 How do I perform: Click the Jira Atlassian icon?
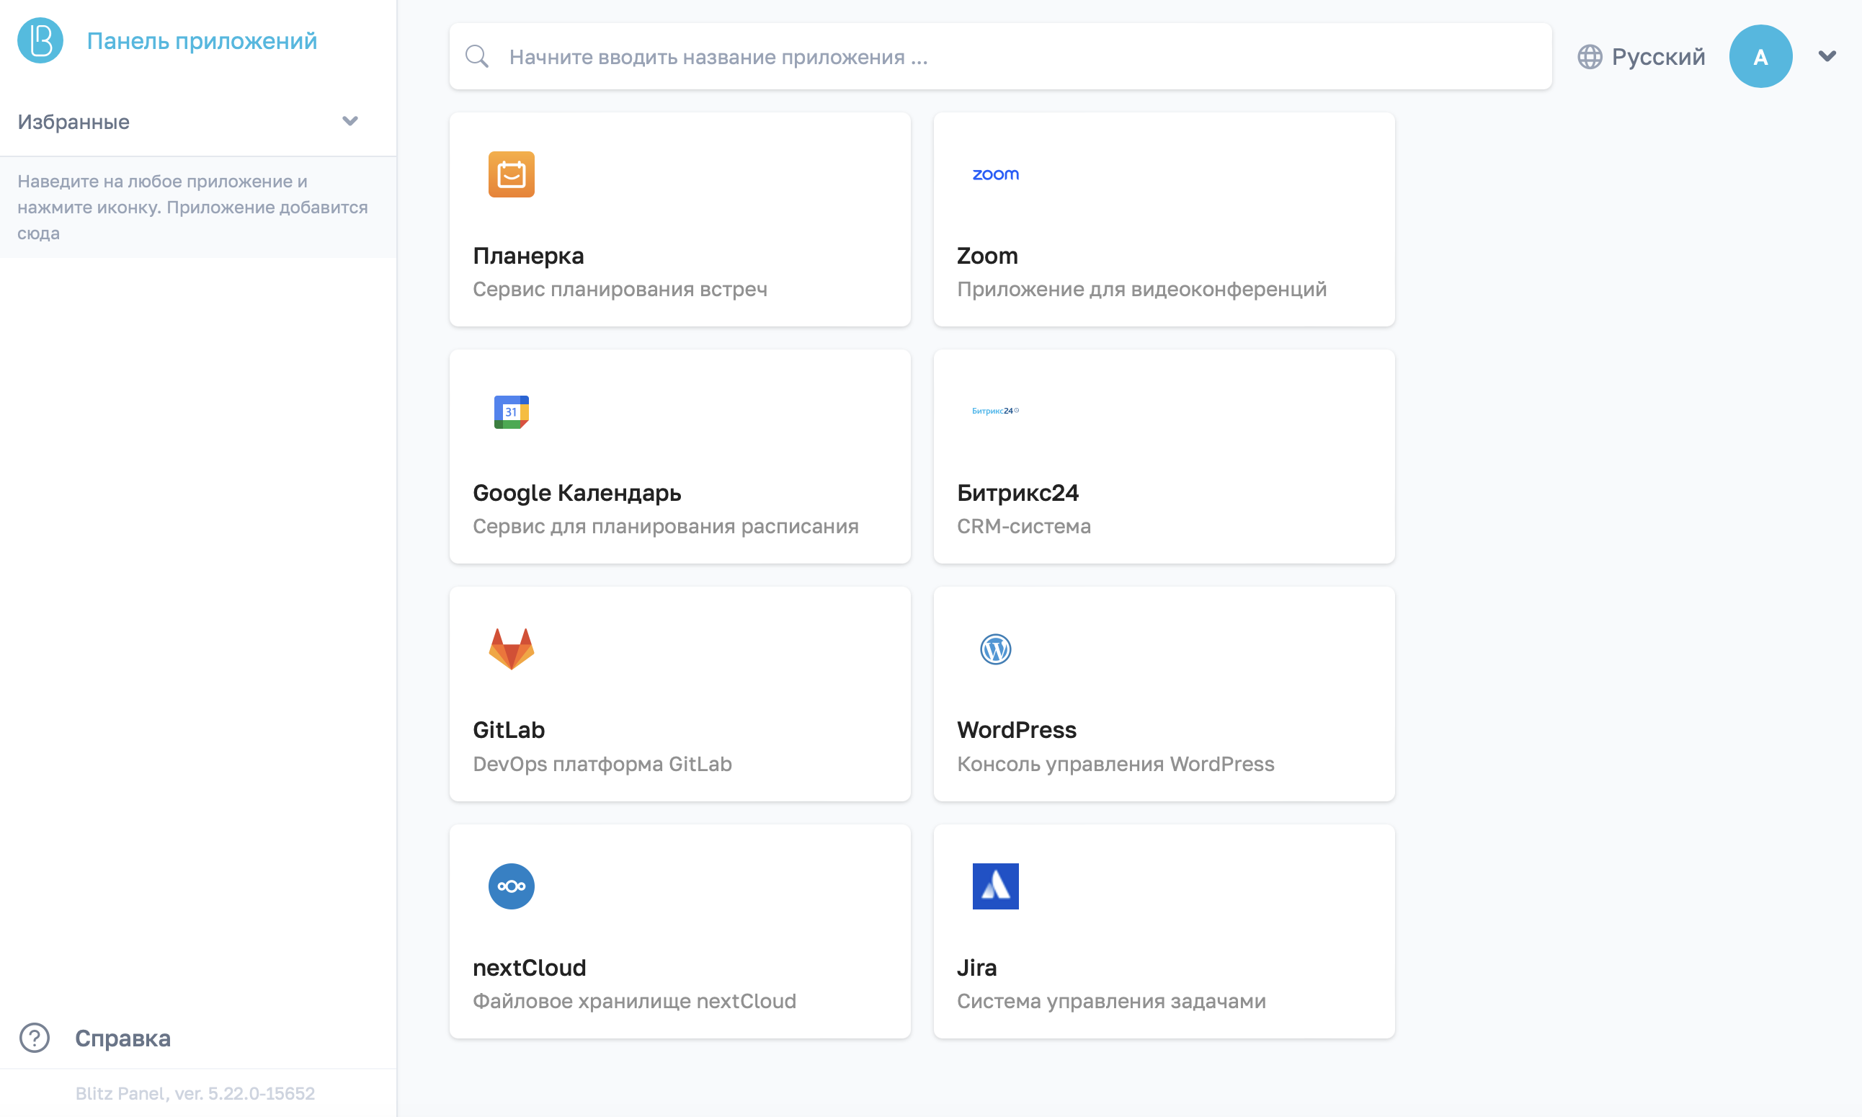click(x=995, y=886)
